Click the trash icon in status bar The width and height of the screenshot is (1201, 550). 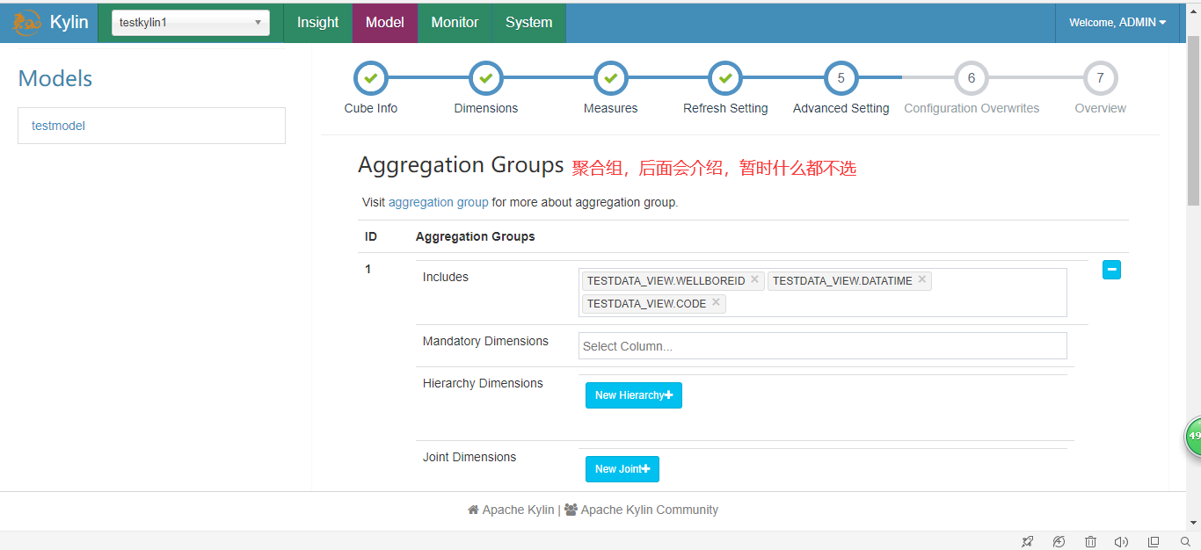[x=1090, y=541]
